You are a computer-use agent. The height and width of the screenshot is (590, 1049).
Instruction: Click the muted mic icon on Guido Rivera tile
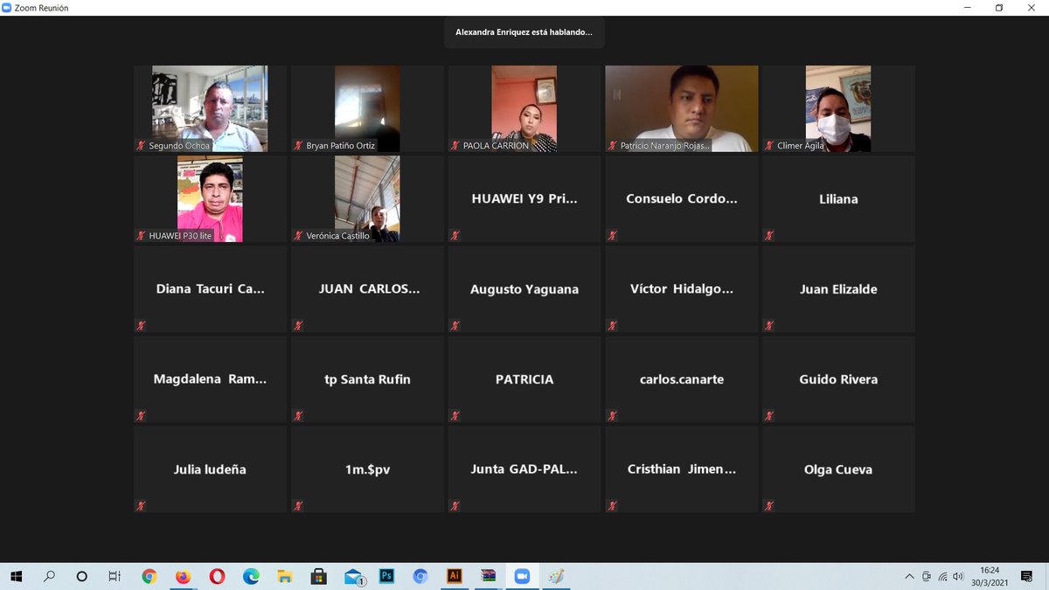click(x=770, y=415)
